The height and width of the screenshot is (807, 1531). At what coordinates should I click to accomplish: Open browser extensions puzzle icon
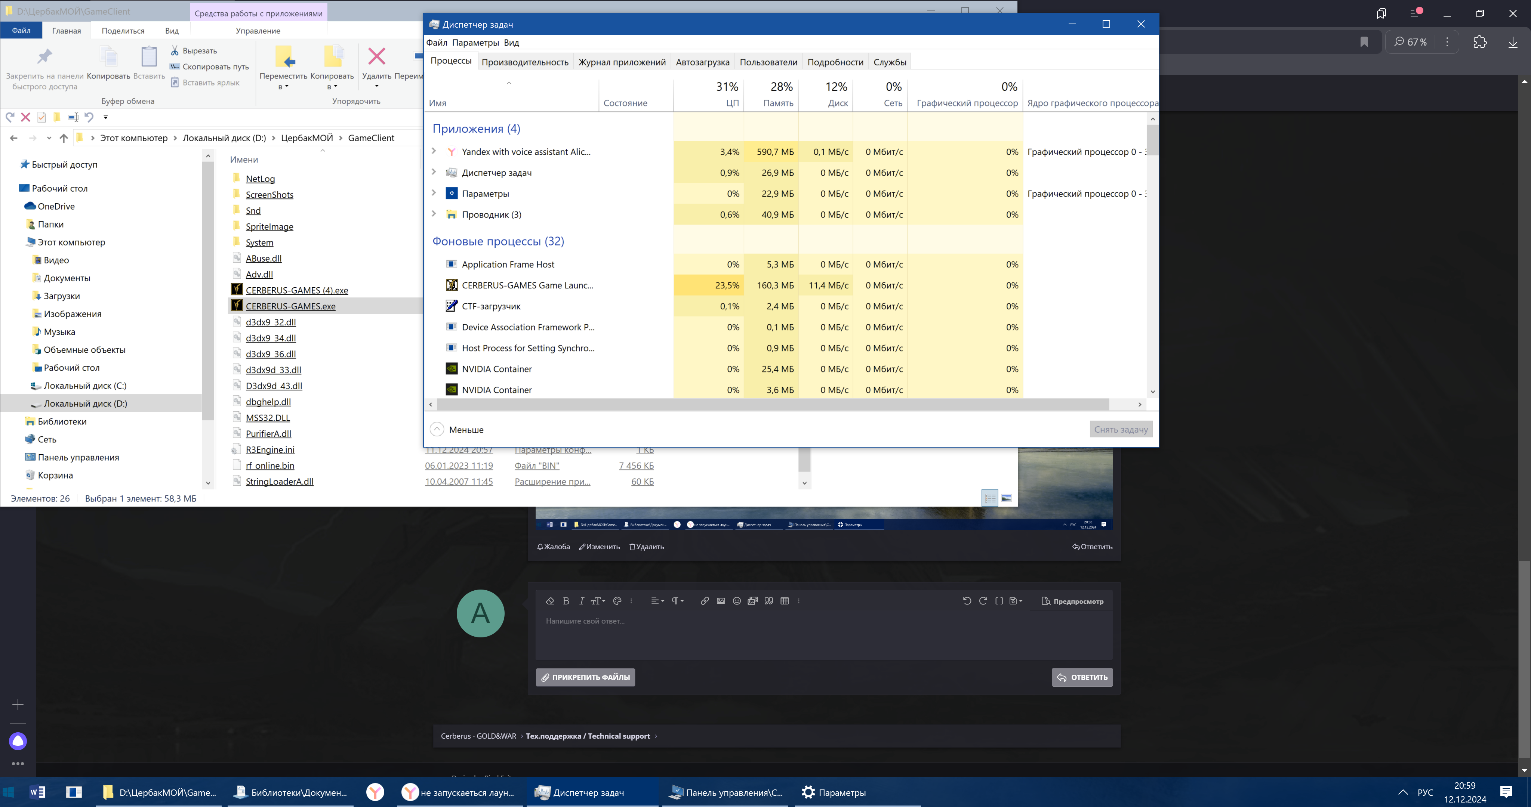pyautogui.click(x=1480, y=41)
